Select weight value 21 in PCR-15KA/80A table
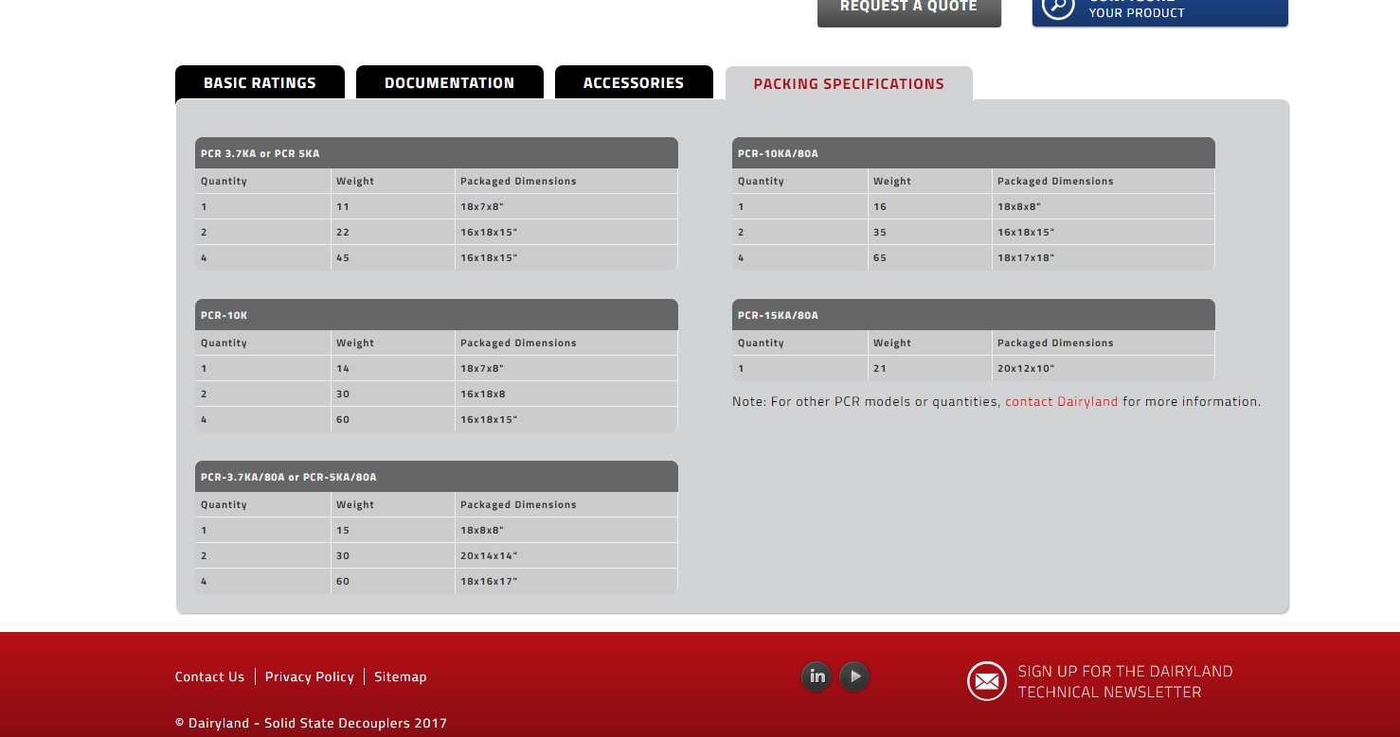The width and height of the screenshot is (1400, 737). (x=930, y=368)
